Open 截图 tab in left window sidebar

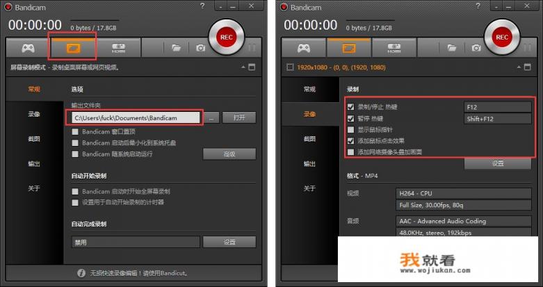pos(34,139)
